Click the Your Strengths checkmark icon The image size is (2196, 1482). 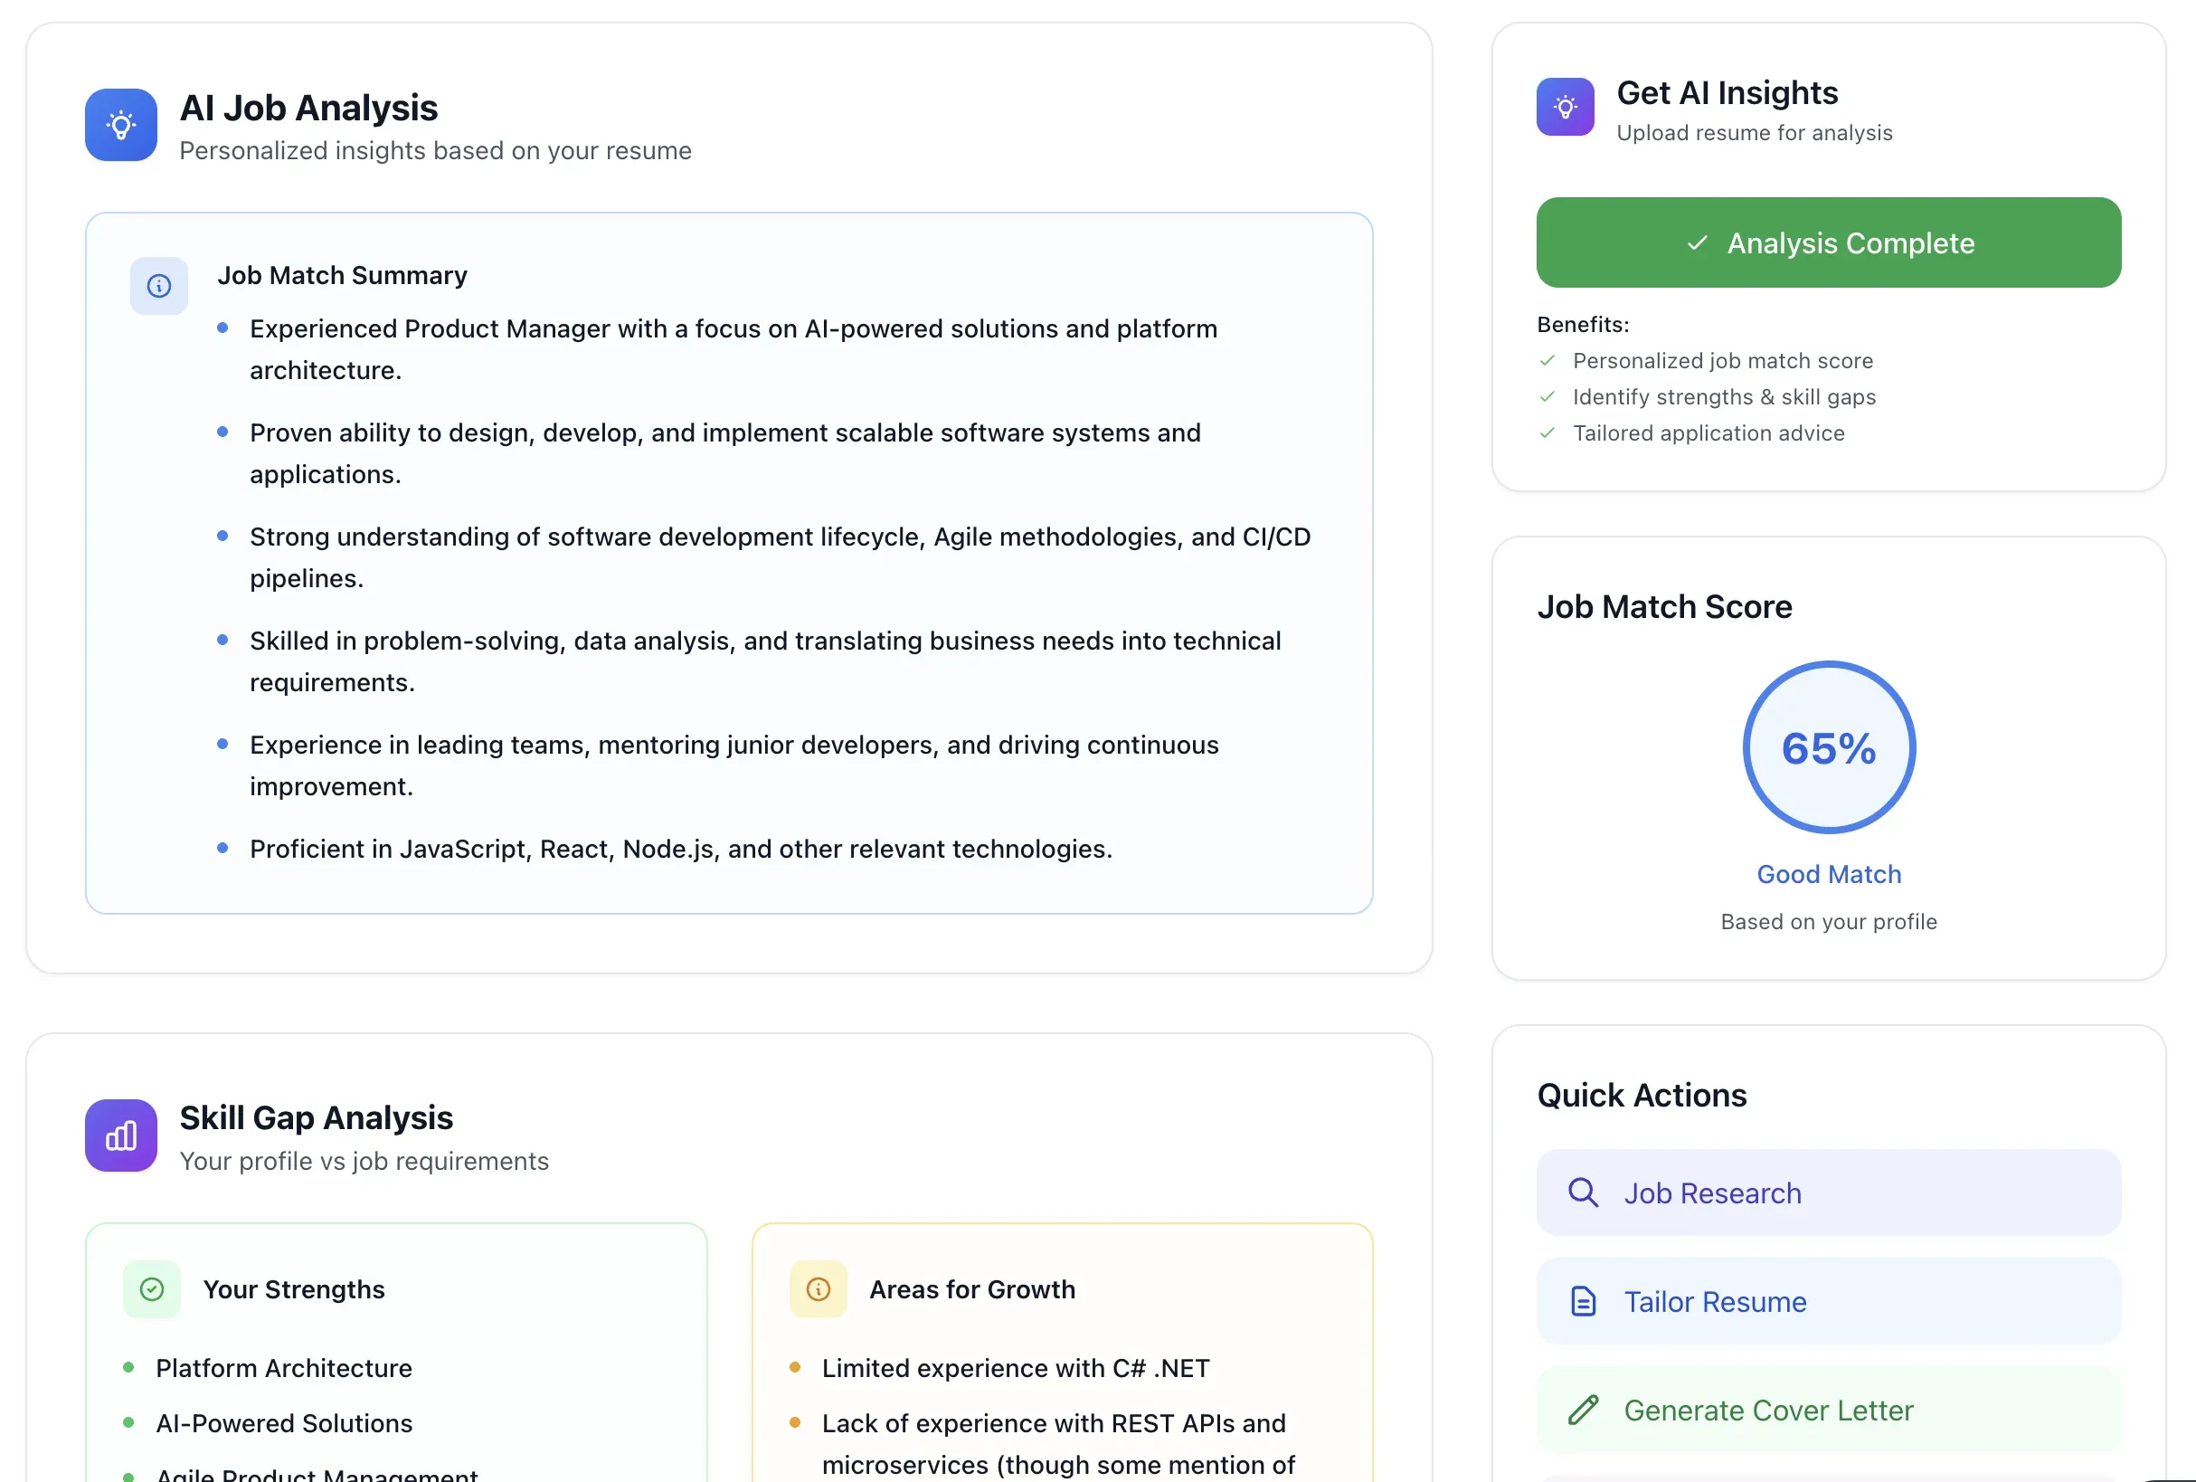[152, 1289]
